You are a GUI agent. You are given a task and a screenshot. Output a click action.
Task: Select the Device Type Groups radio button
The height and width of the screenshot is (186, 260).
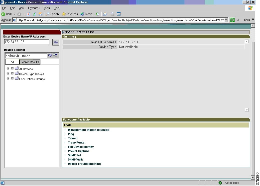tap(12, 73)
